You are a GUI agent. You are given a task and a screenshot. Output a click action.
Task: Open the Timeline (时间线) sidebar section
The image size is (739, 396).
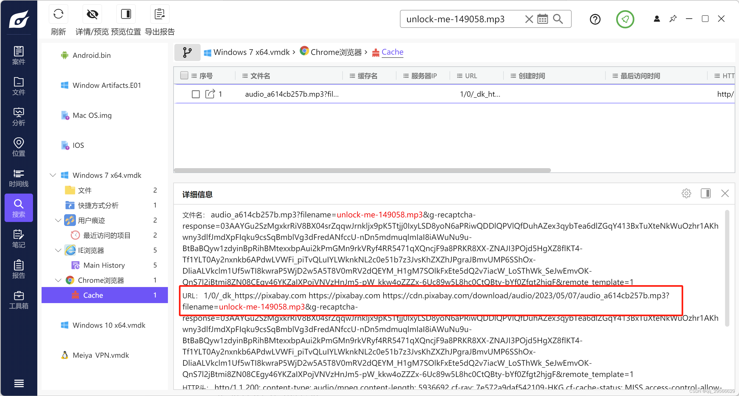pyautogui.click(x=19, y=178)
